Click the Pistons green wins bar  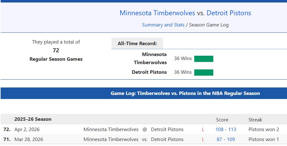pos(204,73)
